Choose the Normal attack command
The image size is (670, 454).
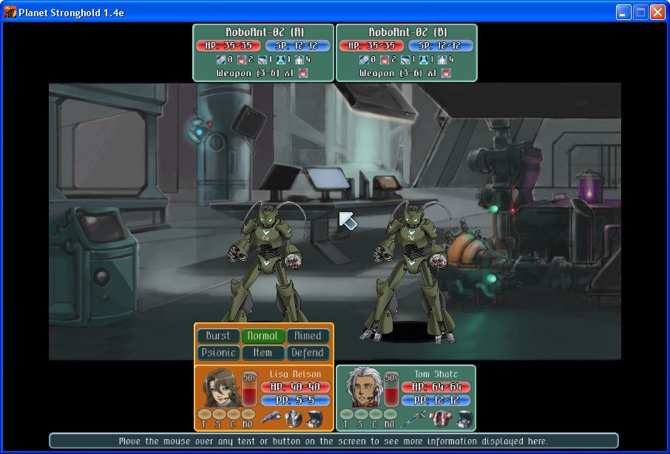click(263, 336)
